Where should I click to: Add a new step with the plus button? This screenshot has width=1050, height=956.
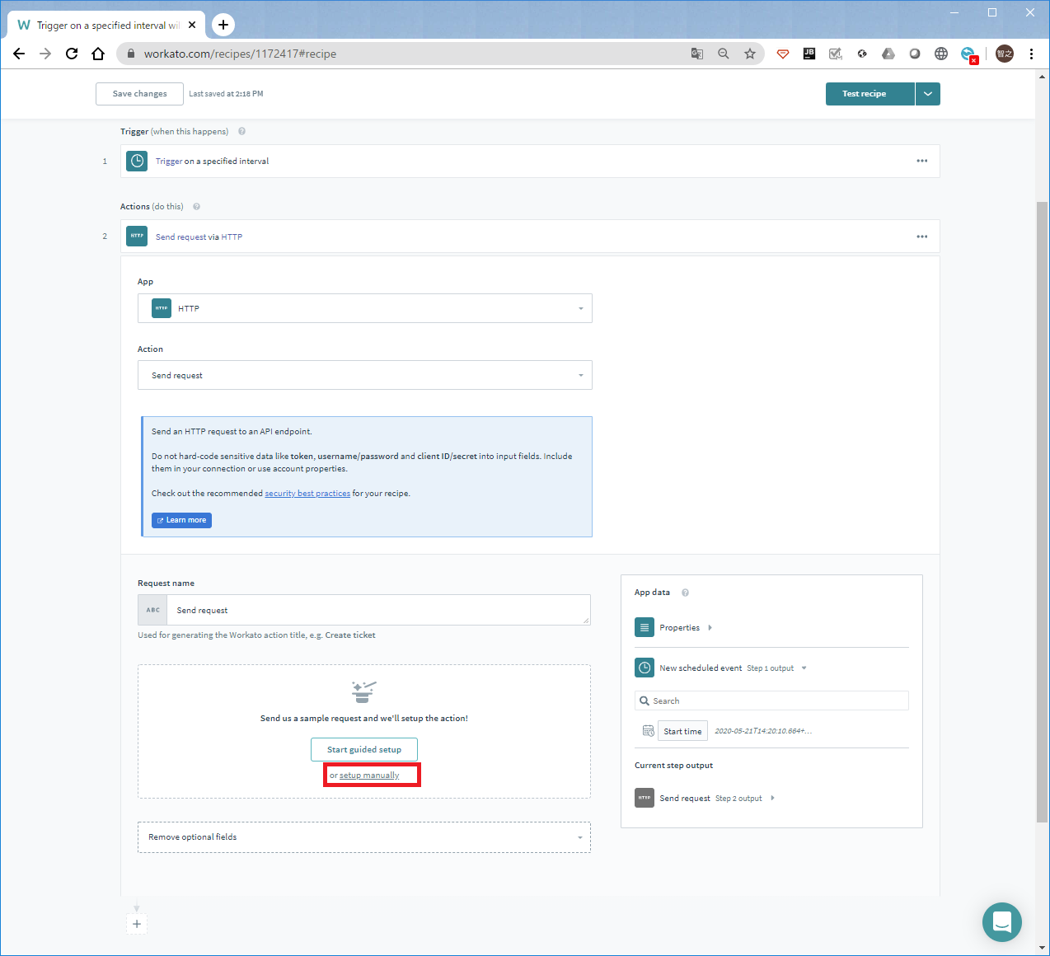tap(137, 924)
